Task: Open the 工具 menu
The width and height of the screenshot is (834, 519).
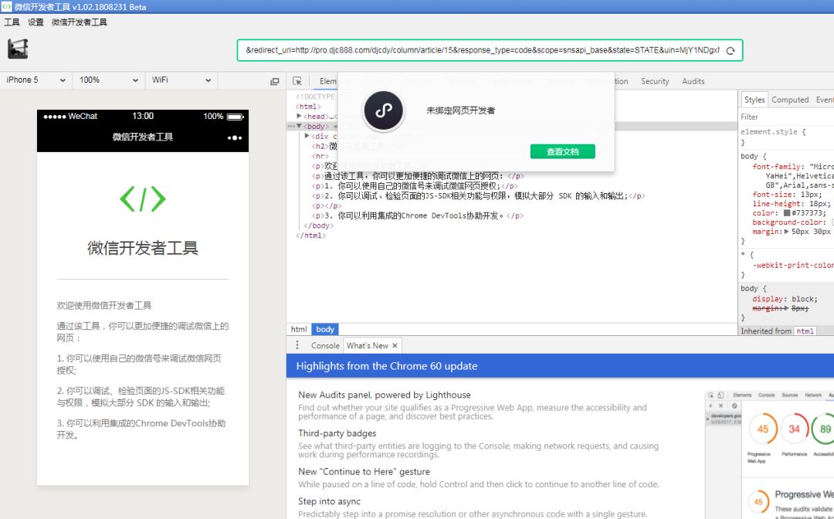Action: (x=12, y=22)
